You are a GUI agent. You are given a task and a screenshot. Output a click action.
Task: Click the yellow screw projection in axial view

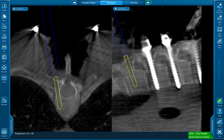pos(58,93)
